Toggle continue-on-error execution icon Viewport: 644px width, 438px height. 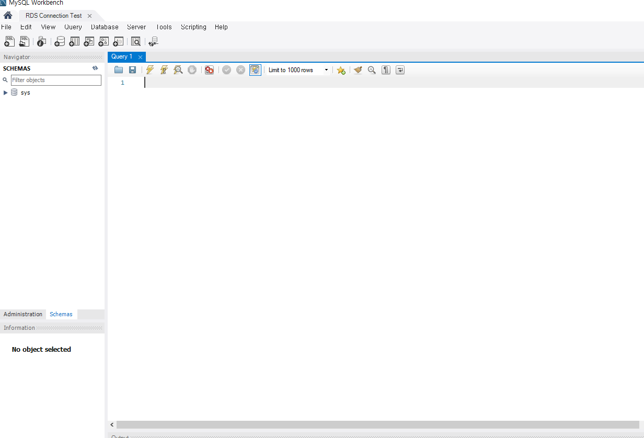pyautogui.click(x=210, y=70)
